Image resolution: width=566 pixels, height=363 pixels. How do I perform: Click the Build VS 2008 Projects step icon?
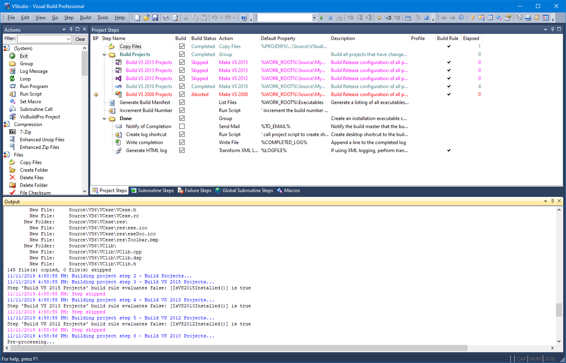pyautogui.click(x=118, y=94)
